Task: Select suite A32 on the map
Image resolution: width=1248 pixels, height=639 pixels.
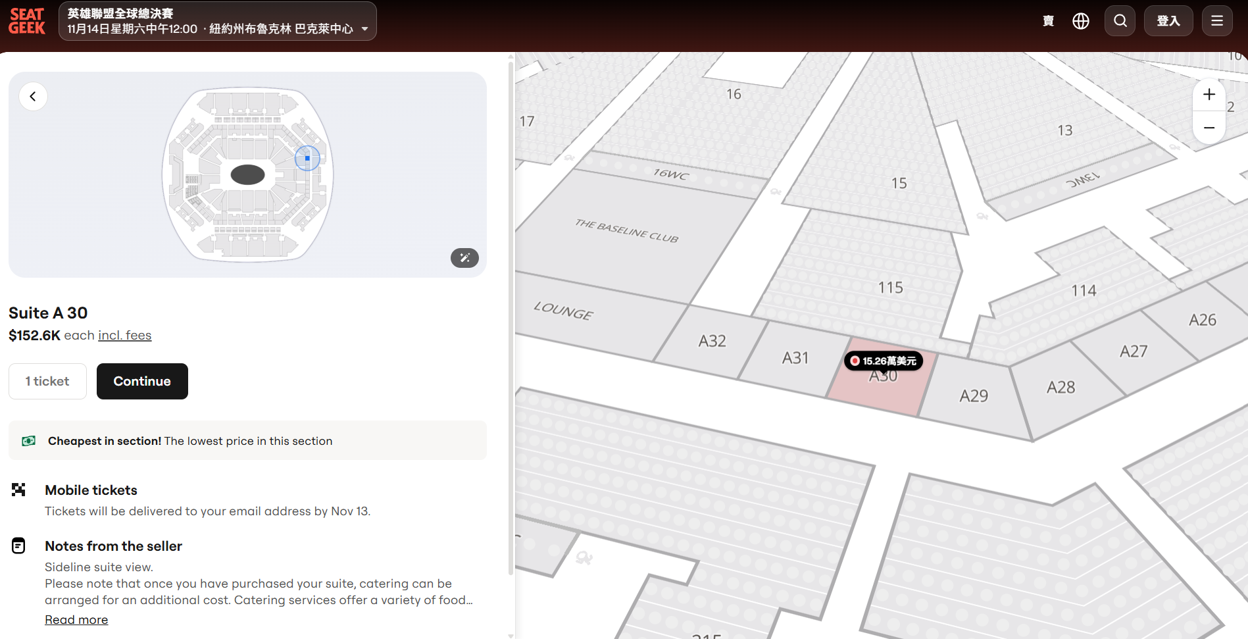Action: 712,341
